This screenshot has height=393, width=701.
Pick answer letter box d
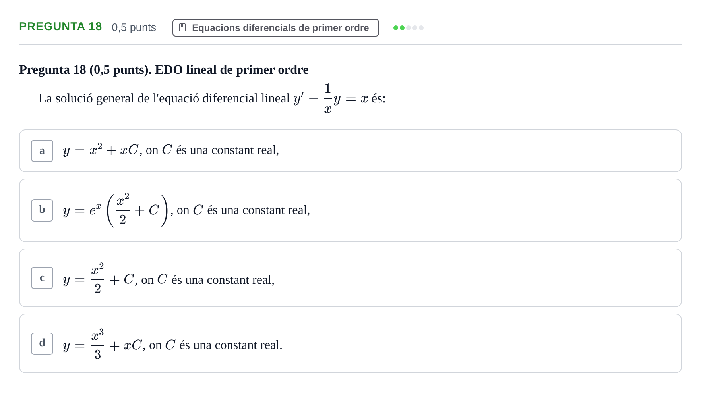click(42, 344)
